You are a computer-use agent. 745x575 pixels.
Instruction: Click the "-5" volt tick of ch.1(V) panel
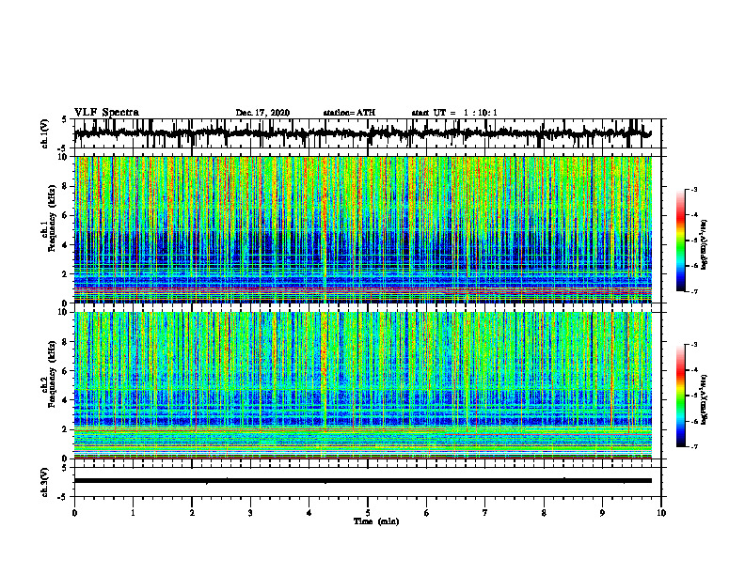click(63, 148)
